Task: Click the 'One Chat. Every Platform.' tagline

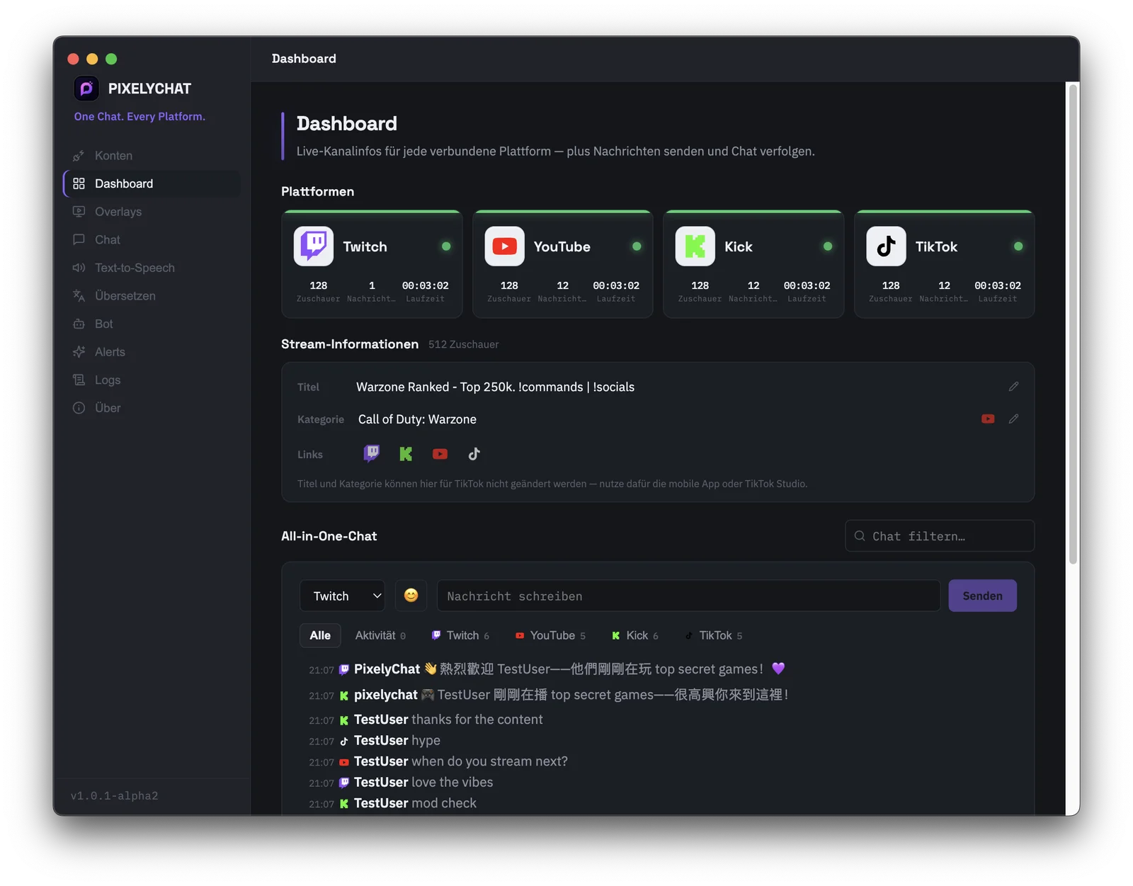Action: 140,117
